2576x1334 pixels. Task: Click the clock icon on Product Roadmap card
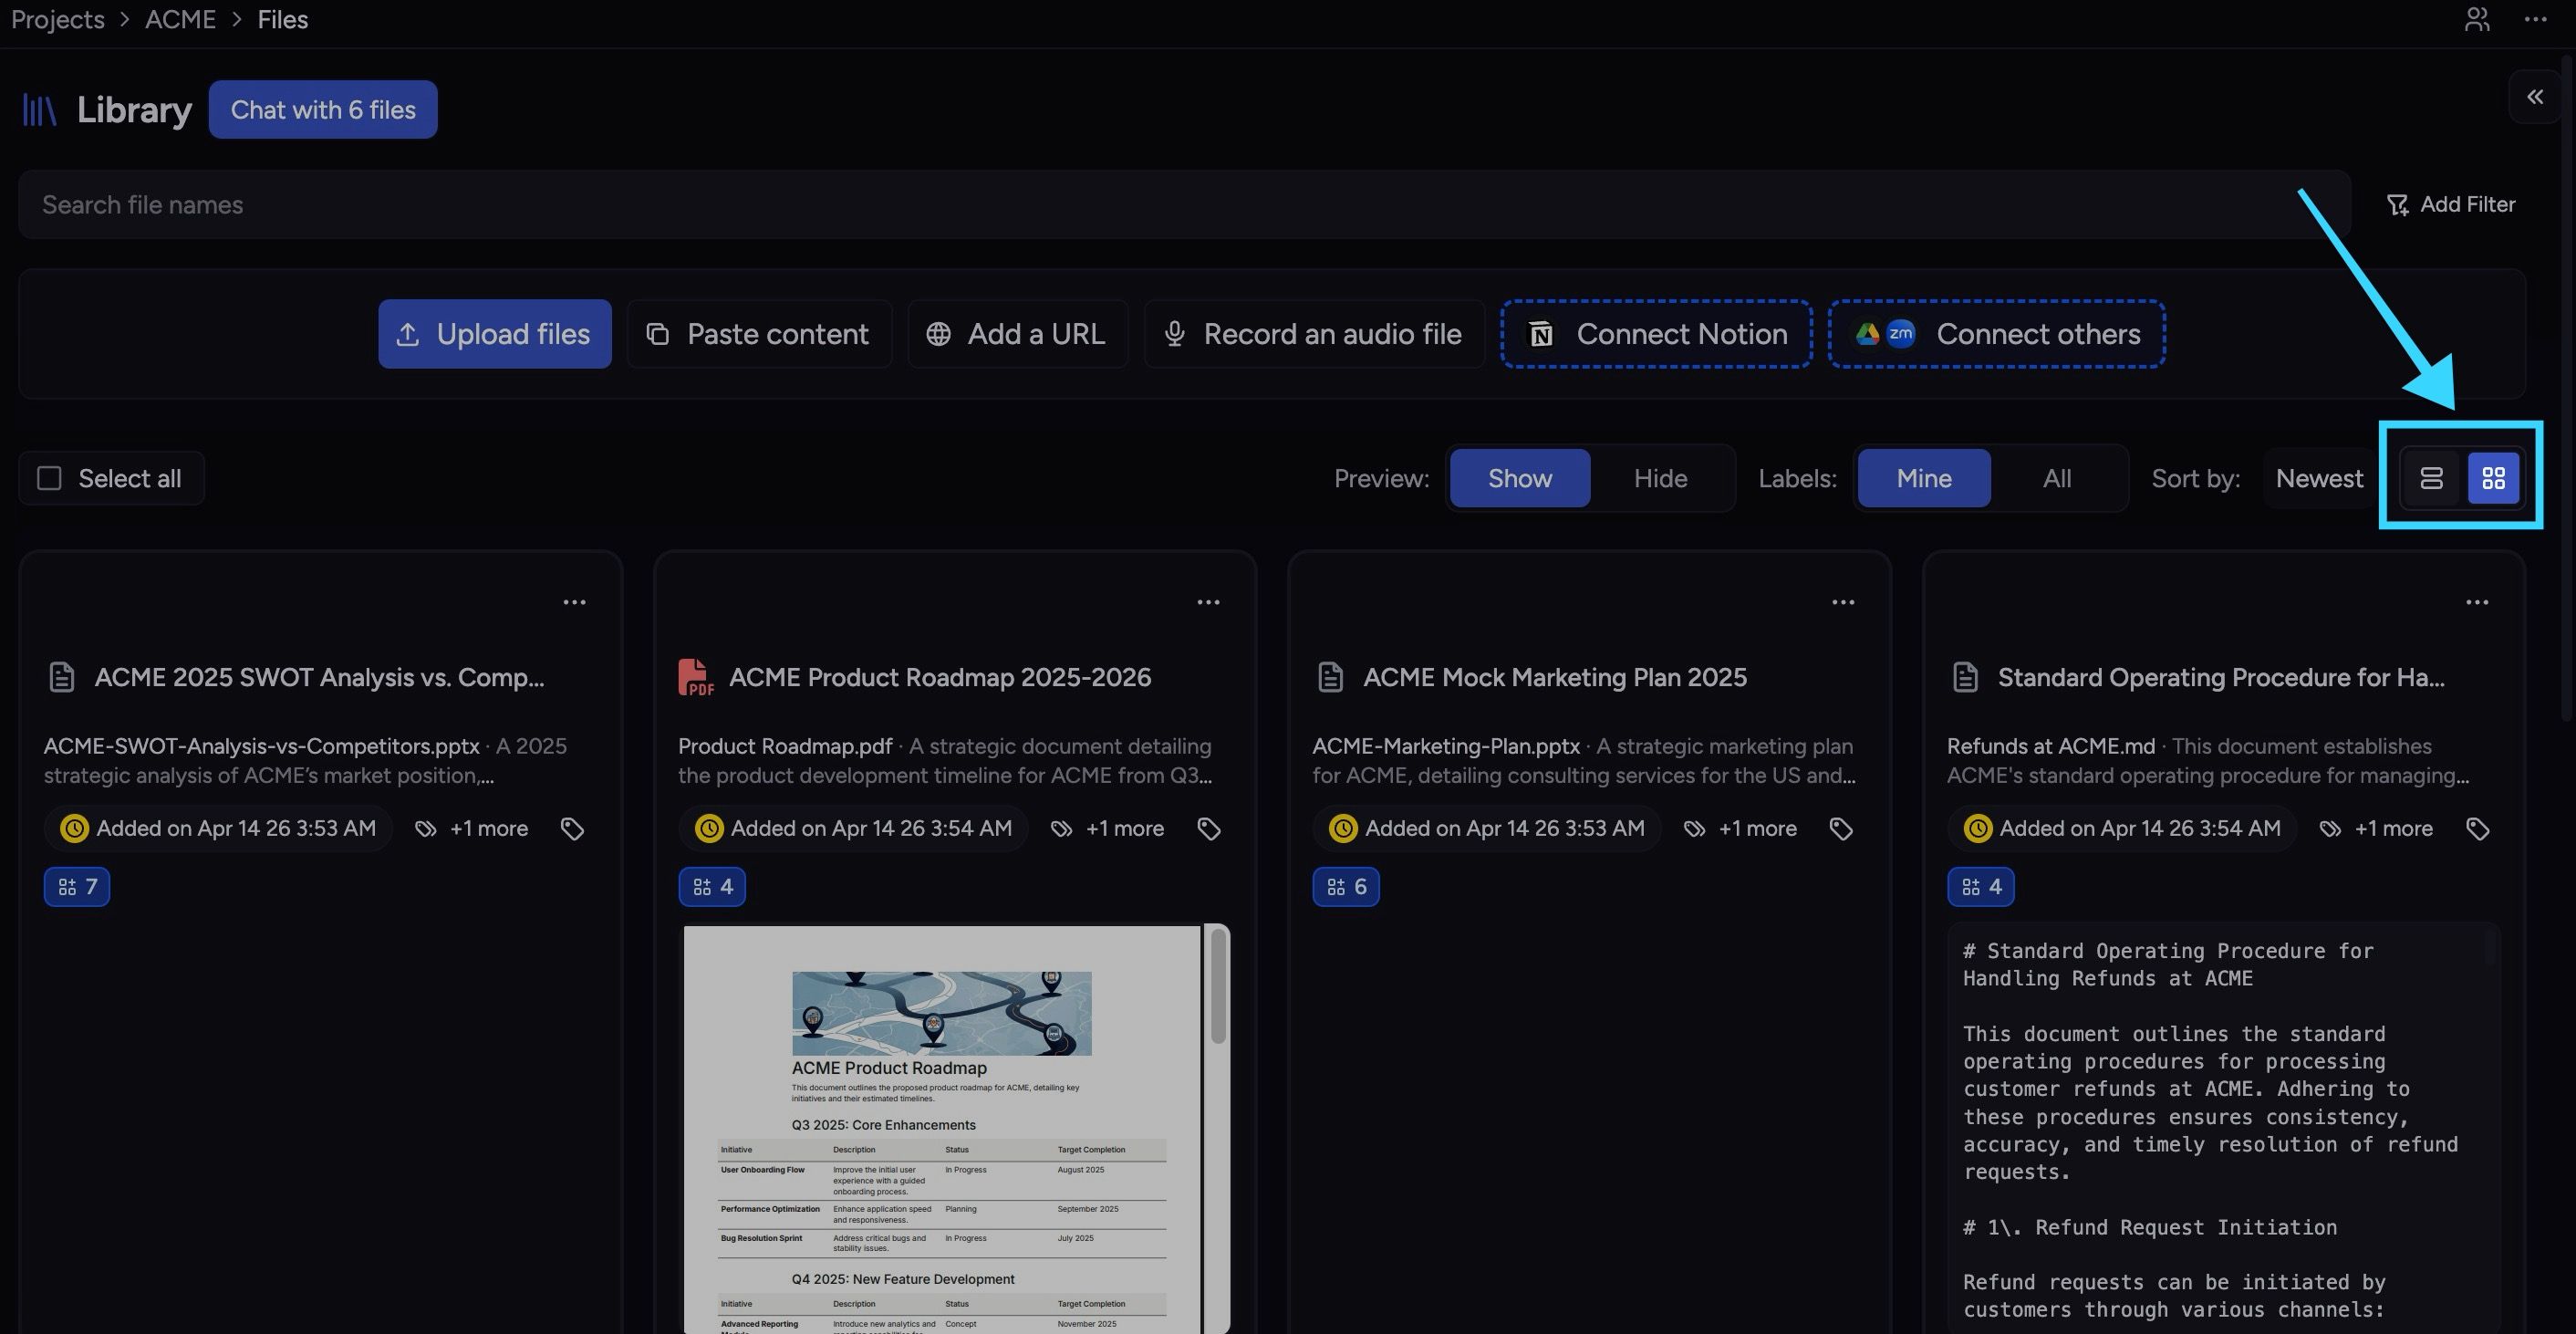tap(709, 829)
